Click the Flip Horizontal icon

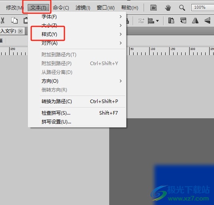[195, 21]
